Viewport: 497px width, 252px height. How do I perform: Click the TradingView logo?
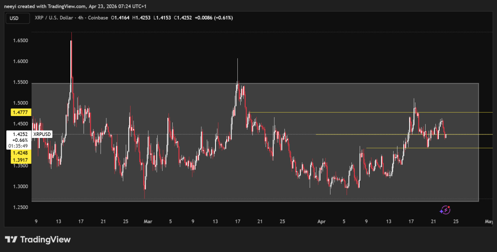click(x=37, y=239)
